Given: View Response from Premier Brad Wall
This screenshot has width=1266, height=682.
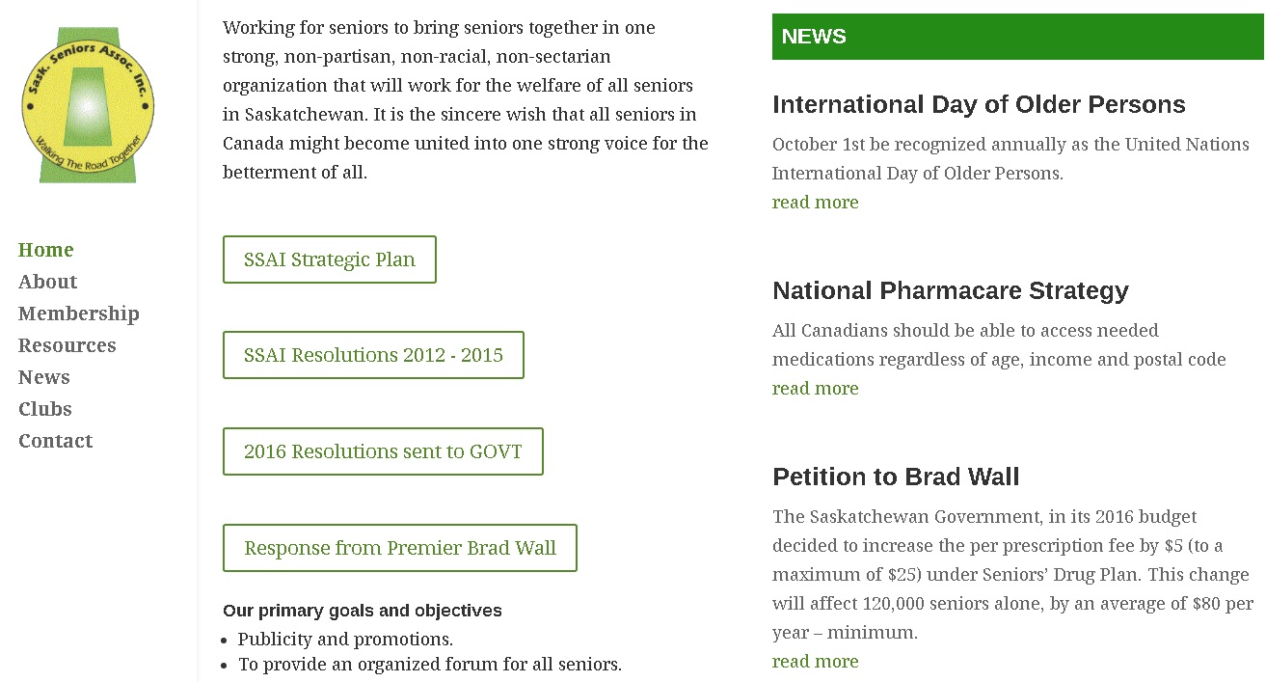Looking at the screenshot, I should coord(400,548).
